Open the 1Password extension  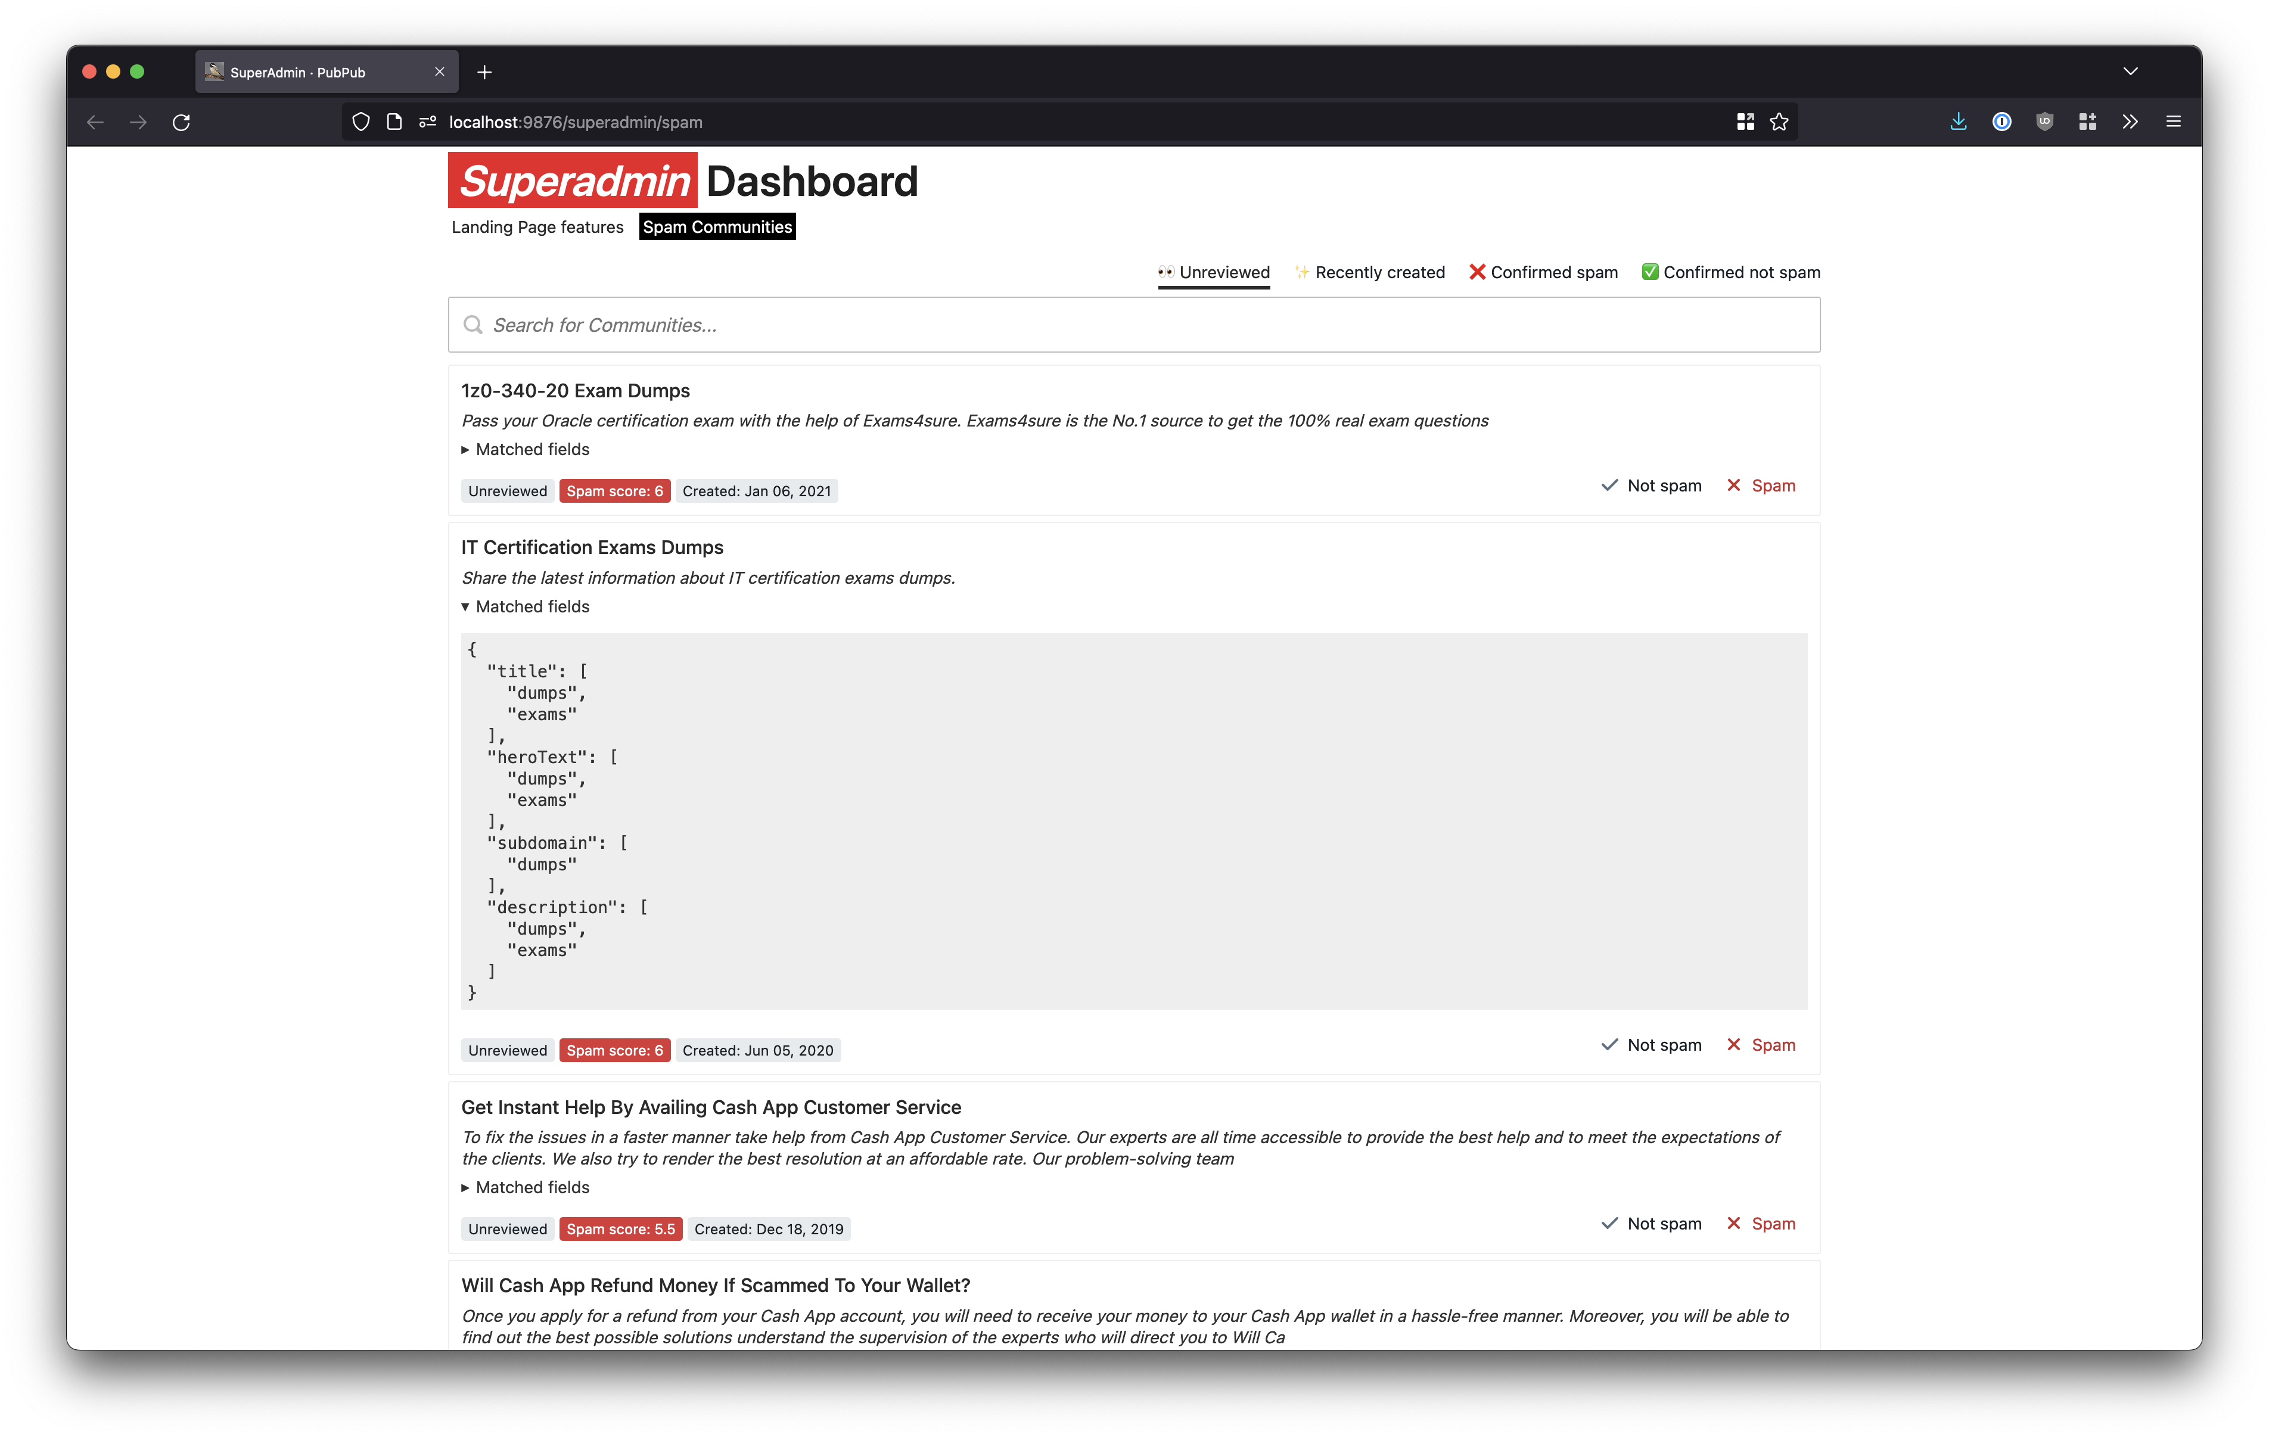coord(2001,122)
